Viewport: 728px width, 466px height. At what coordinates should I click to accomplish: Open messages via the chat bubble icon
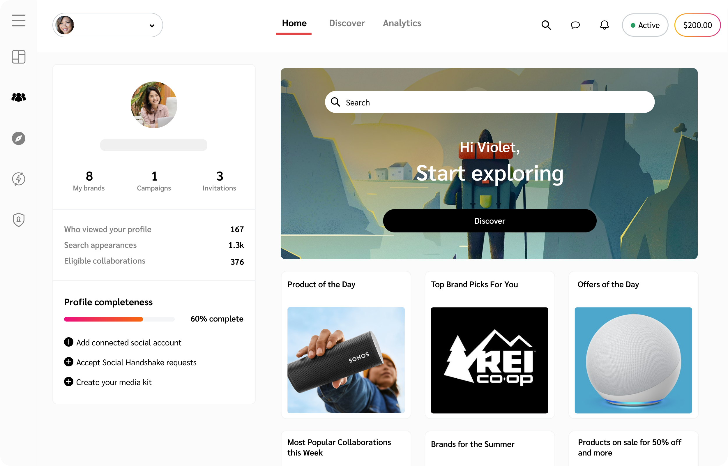click(575, 25)
